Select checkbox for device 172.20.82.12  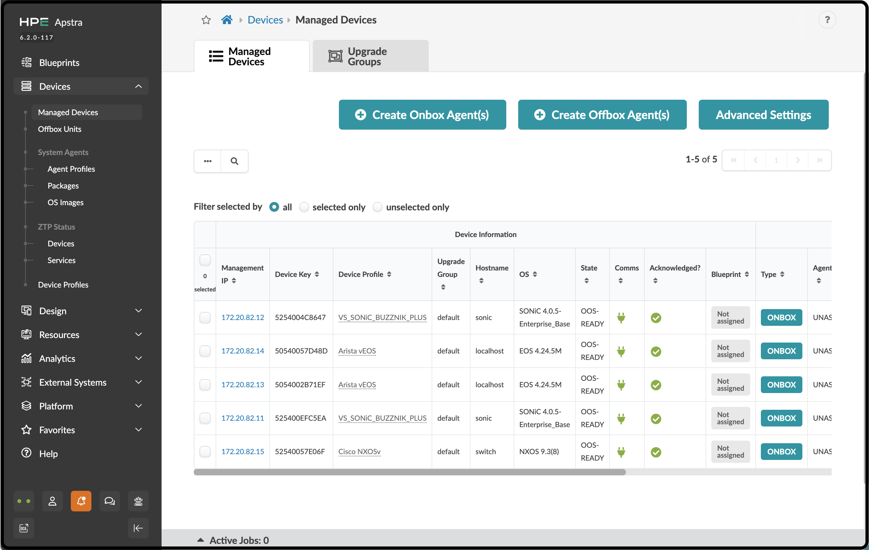pos(205,317)
